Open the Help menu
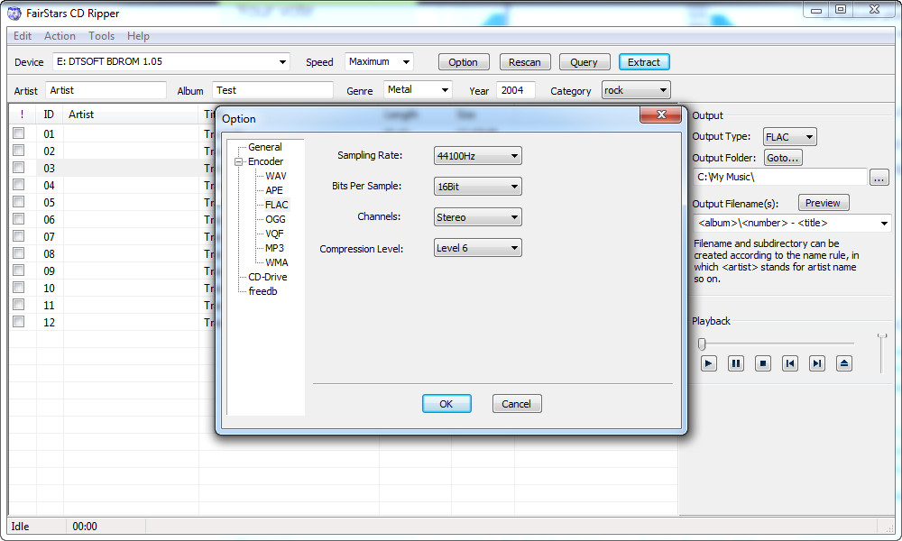The height and width of the screenshot is (541, 902). [138, 36]
